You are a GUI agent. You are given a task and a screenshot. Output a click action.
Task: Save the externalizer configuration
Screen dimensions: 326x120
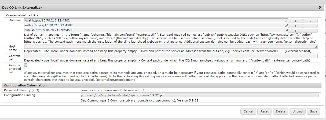click(x=314, y=111)
